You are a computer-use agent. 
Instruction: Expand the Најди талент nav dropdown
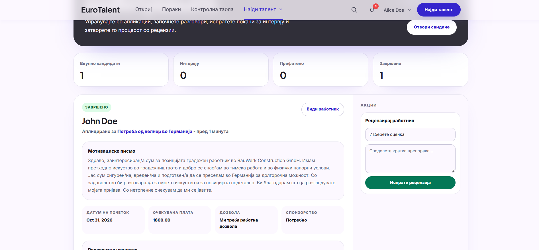click(x=263, y=9)
